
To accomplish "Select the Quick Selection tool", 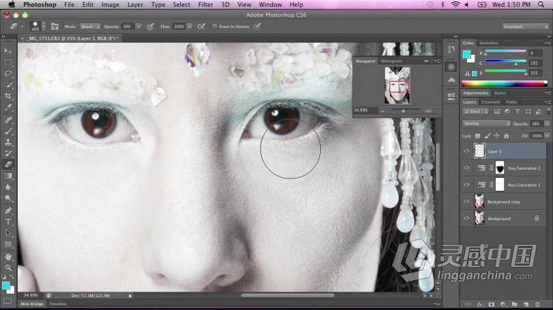I will coord(8,84).
